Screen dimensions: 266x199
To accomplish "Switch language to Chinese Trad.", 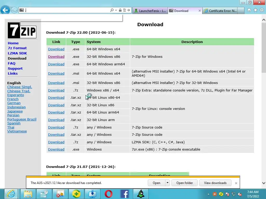I will click(x=19, y=91).
